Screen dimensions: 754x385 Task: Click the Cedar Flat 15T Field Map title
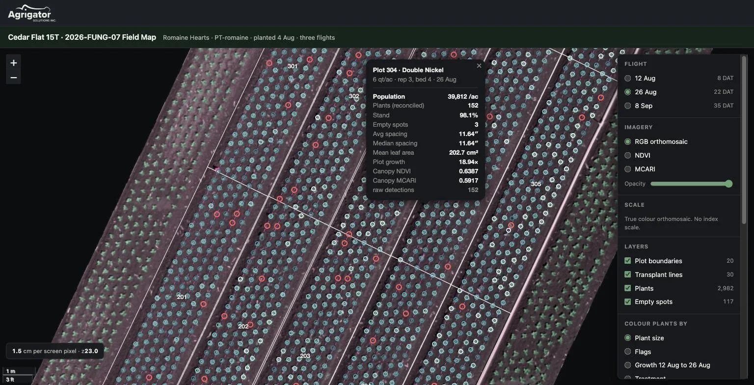tap(82, 37)
